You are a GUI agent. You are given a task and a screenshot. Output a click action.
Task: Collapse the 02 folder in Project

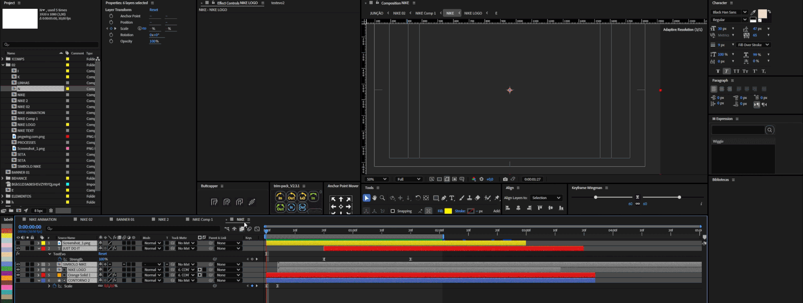point(3,65)
